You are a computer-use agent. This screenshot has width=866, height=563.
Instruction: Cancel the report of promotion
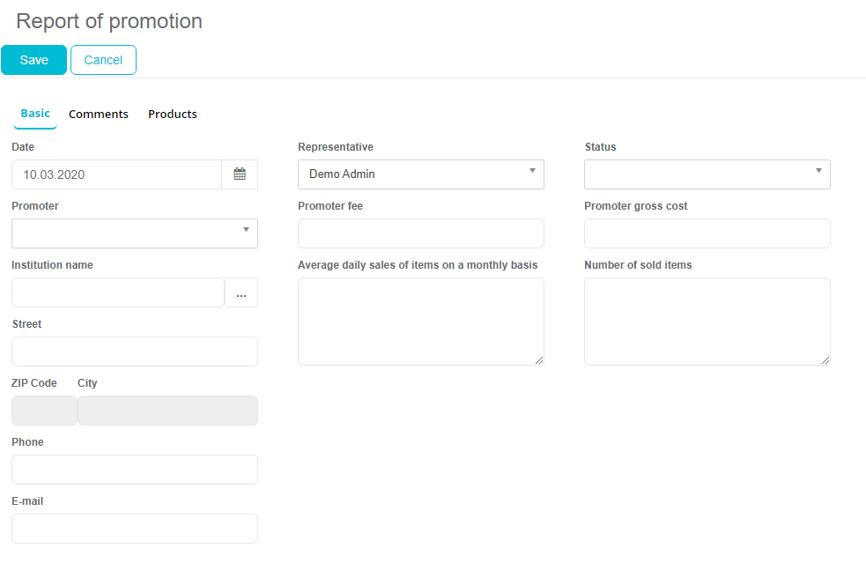pyautogui.click(x=103, y=60)
